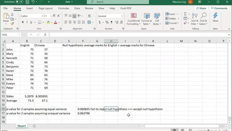Switch to the Data tab

click(77, 8)
